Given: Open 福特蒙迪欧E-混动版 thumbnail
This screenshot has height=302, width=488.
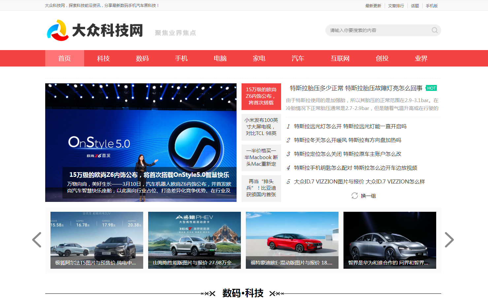Looking at the screenshot, I should pyautogui.click(x=292, y=240).
